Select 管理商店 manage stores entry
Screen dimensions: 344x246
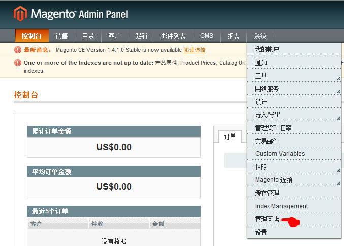[294, 219]
